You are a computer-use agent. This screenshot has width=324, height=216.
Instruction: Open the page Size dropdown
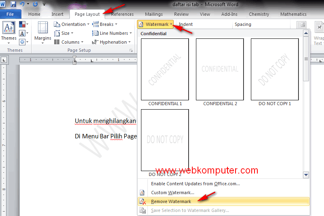(64, 33)
